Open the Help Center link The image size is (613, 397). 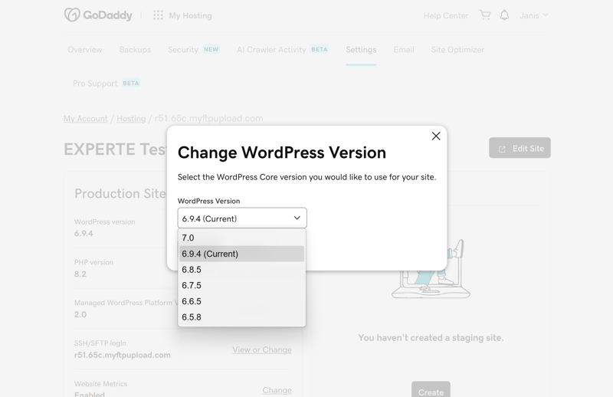pos(446,15)
